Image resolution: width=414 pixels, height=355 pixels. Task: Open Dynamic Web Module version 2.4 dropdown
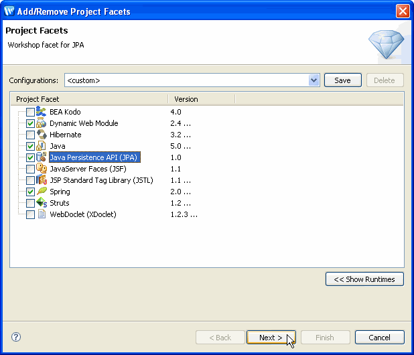click(187, 124)
